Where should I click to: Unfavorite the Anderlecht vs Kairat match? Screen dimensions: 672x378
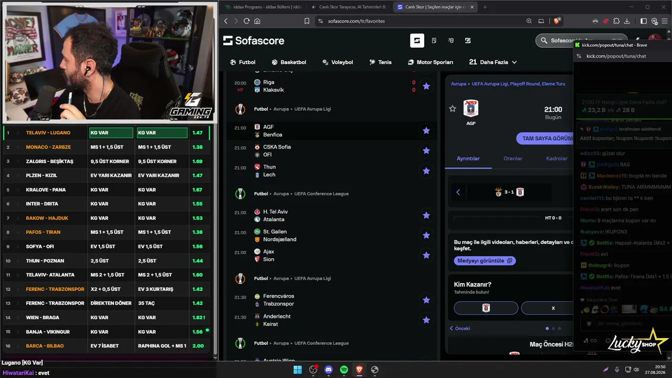426,320
